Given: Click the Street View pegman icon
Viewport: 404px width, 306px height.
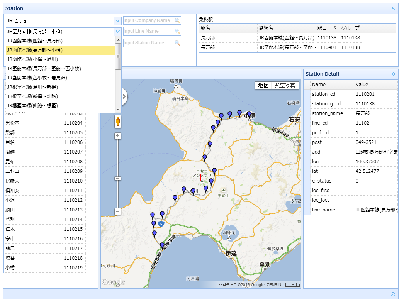Looking at the screenshot, I should point(118,121).
